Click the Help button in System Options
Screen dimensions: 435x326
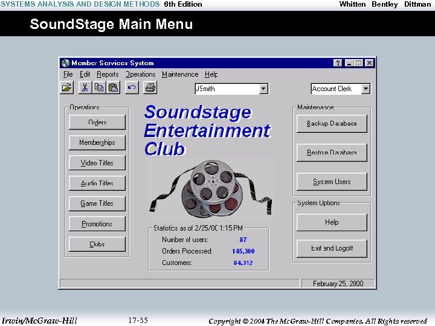pyautogui.click(x=332, y=222)
